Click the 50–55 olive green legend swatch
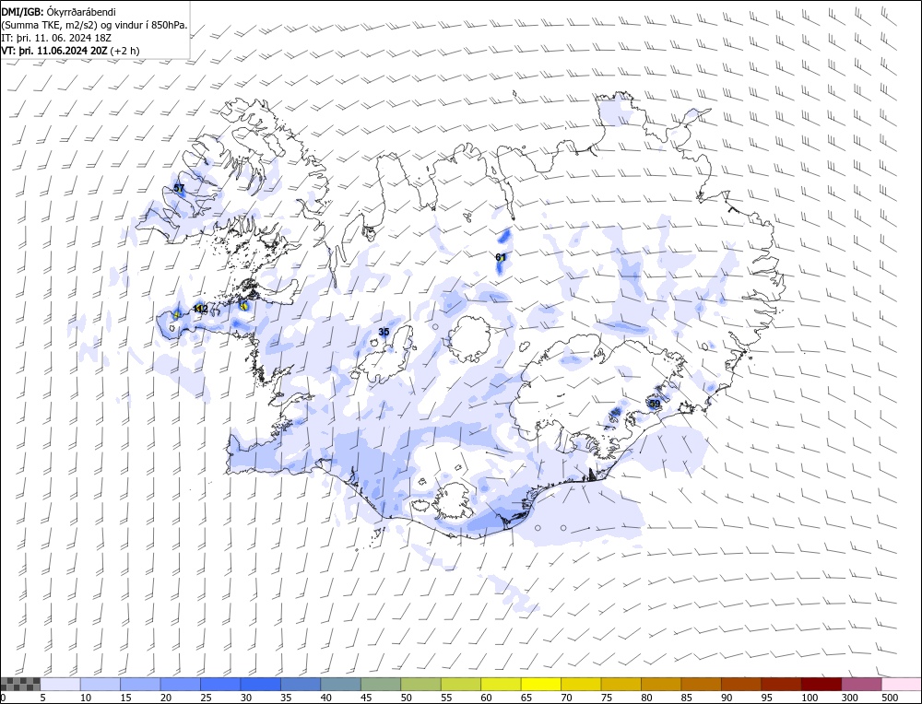Screen dimensions: 922x704 click(x=421, y=684)
